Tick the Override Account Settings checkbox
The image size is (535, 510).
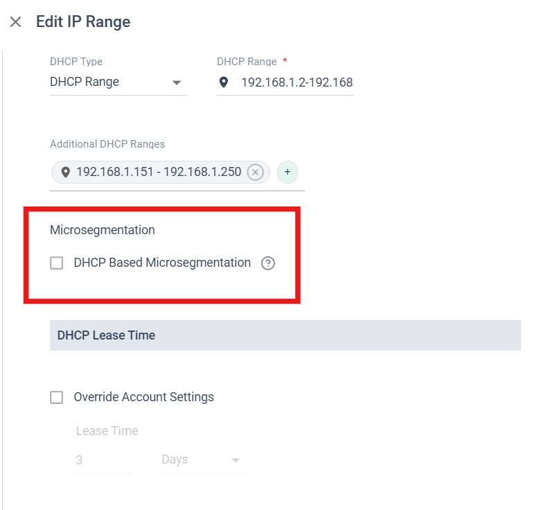pos(57,398)
